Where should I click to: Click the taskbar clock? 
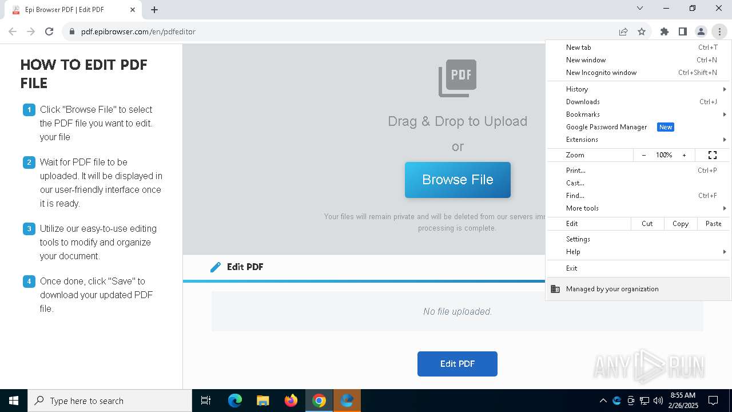click(x=683, y=401)
